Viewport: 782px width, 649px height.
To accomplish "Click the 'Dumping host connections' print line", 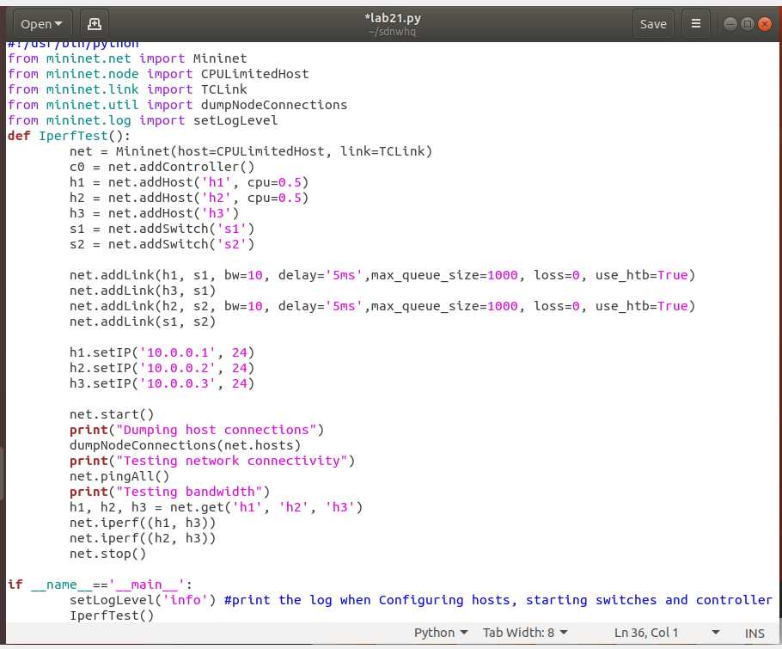I will coord(197,430).
